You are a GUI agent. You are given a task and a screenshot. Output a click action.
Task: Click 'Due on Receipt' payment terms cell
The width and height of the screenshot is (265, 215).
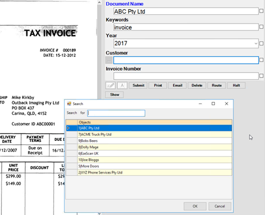(35, 151)
